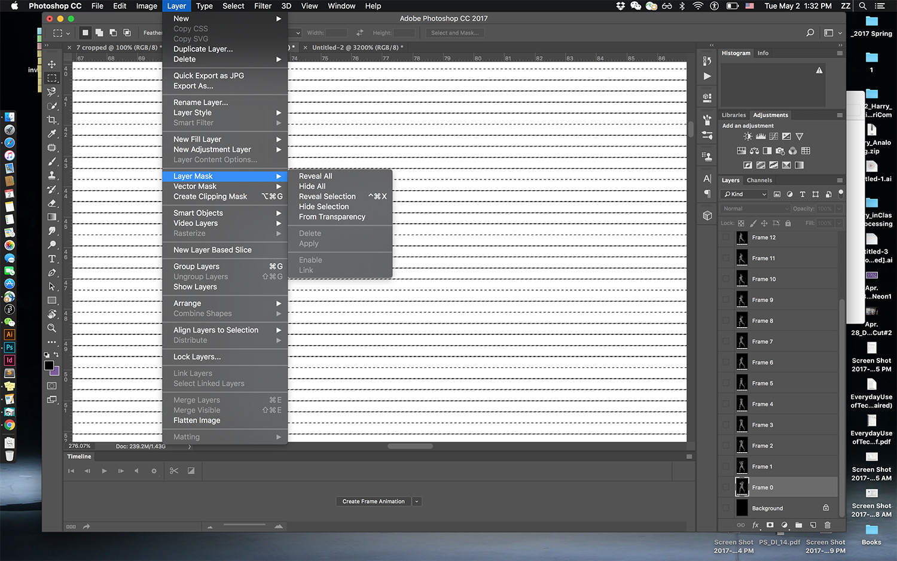This screenshot has height=561, width=897.
Task: Expand the Smart Objects submenu
Action: coord(225,213)
